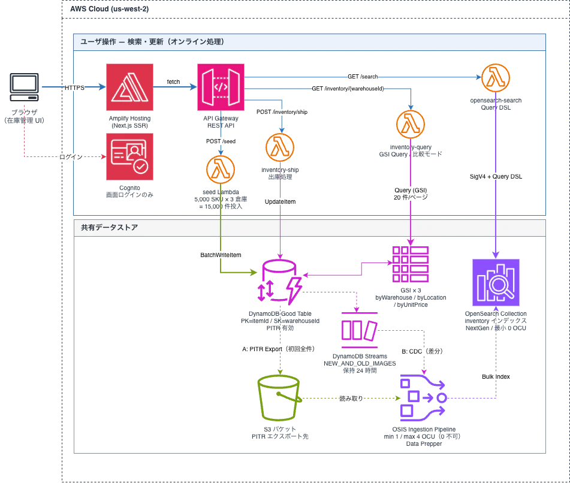Select the S3 バケット PITR エクスポート先 caption
This screenshot has width=570, height=483.
pyautogui.click(x=280, y=433)
